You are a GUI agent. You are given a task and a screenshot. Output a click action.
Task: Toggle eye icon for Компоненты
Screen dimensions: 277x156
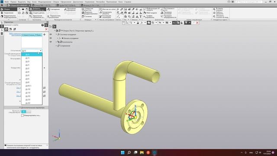[51, 42]
